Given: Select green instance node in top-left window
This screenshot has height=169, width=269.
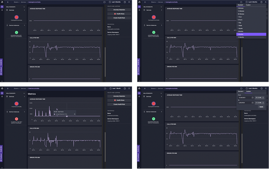Looking at the screenshot, I should point(17,32).
